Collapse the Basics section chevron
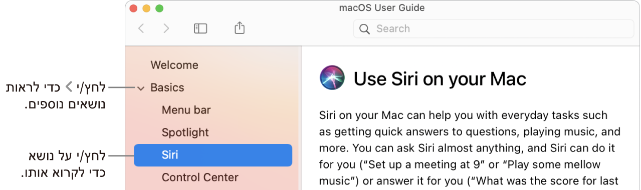The image size is (641, 190). pyautogui.click(x=141, y=88)
